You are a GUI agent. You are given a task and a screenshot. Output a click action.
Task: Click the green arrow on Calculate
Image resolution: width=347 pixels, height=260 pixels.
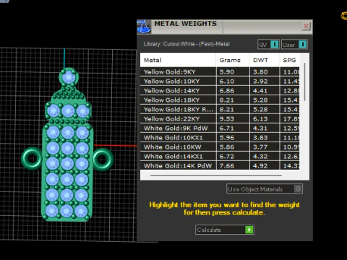[x=249, y=230]
